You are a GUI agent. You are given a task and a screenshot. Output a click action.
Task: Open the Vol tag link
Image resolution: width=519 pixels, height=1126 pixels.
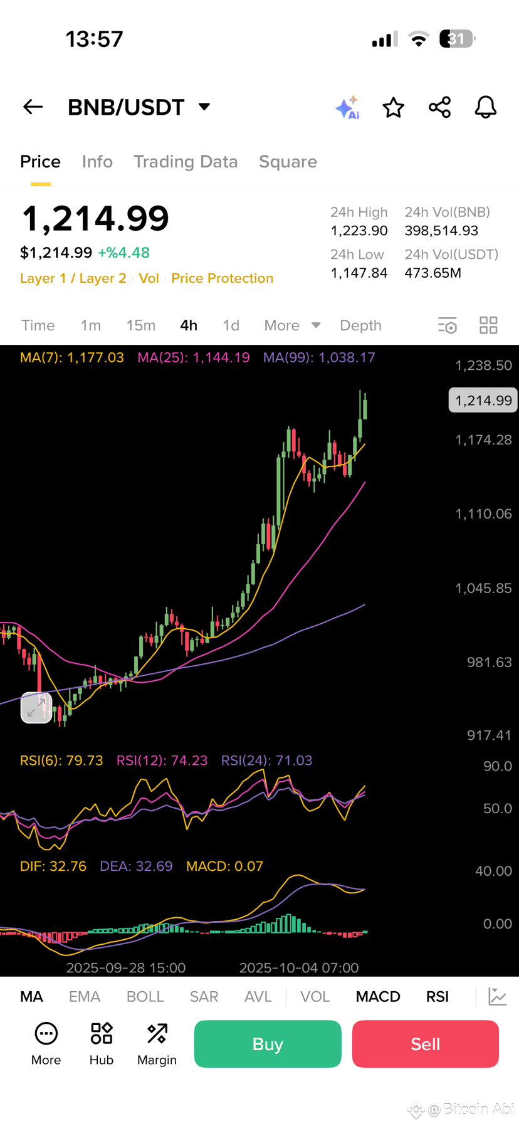149,278
